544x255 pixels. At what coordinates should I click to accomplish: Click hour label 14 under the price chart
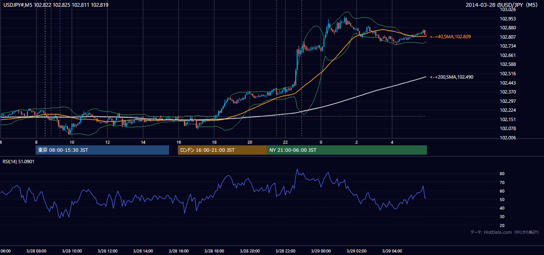pyautogui.click(x=143, y=142)
